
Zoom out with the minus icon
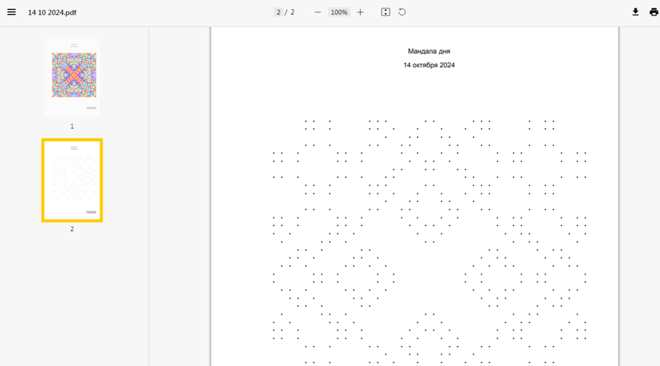tap(318, 12)
